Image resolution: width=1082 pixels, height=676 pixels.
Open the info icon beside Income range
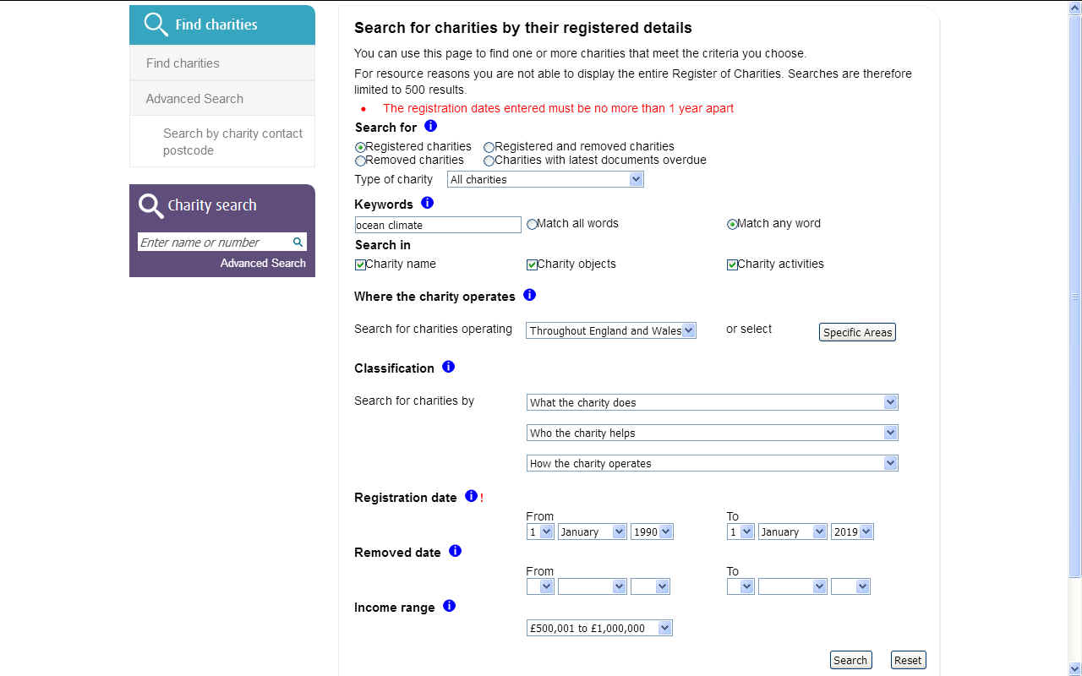(449, 606)
